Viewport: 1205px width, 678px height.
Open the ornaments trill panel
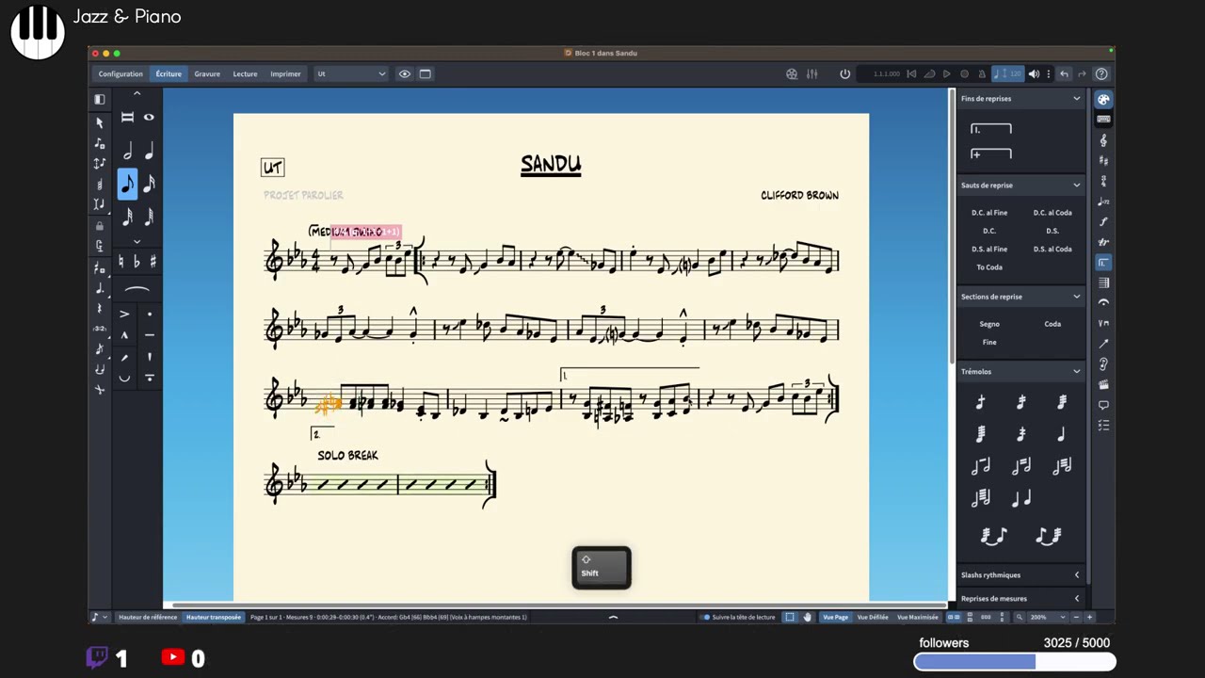(1103, 242)
